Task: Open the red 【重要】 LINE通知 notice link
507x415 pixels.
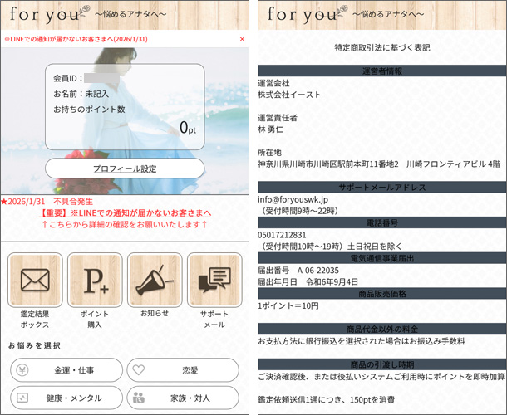Action: (125, 213)
